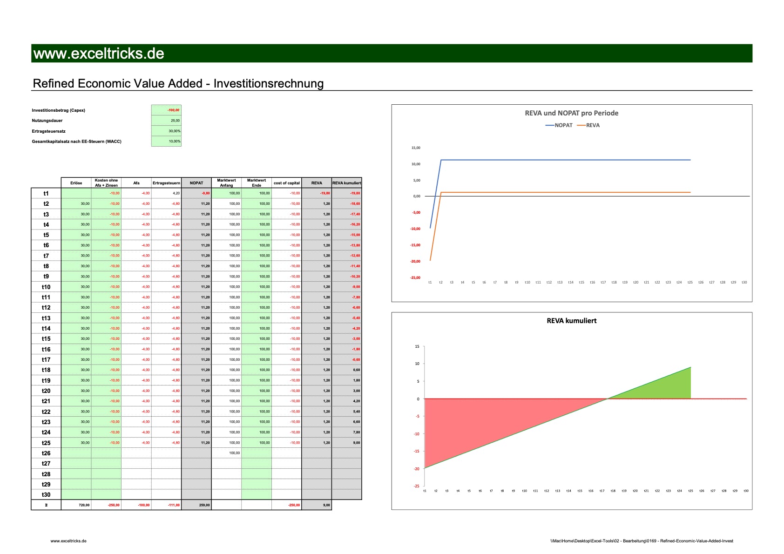Click row label t30 in the table
The image size is (784, 554).
(x=46, y=495)
